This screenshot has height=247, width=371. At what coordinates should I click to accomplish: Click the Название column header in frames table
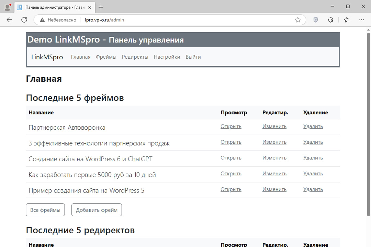click(41, 113)
